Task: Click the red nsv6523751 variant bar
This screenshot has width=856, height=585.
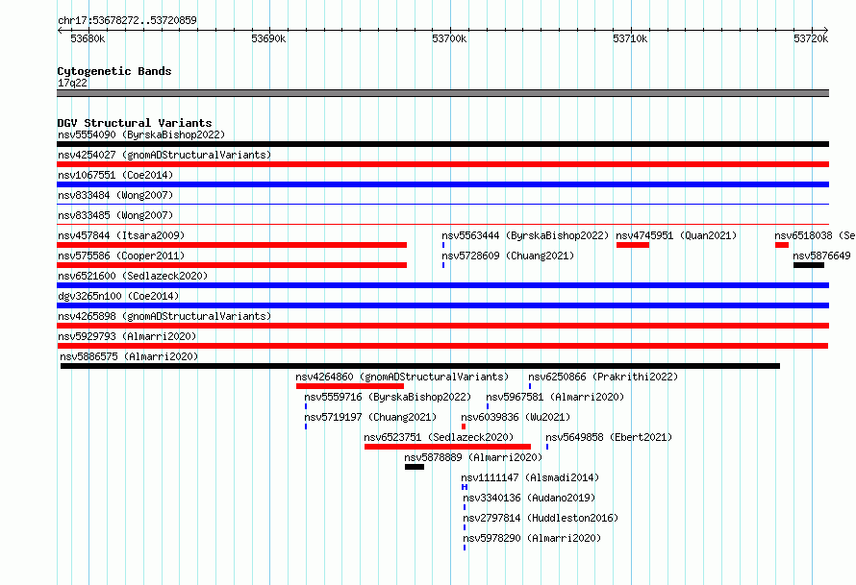Action: pos(447,447)
